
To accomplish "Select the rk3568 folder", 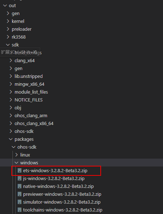I will click(19, 37).
